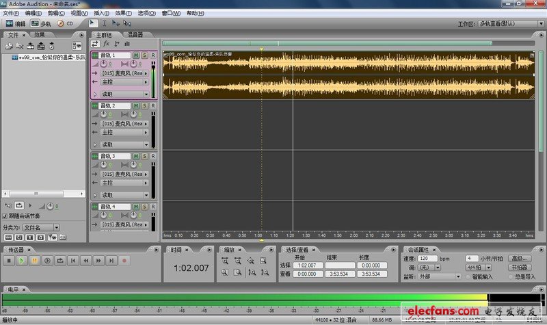The height and width of the screenshot is (325, 547).
Task: Open the 分类为 文件名 dropdown
Action: coord(42,227)
